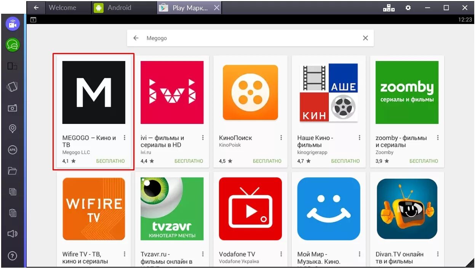The width and height of the screenshot is (475, 268).
Task: Open the overflow menu for MEGOGO – Кино и ТВ
Action: coord(124,138)
